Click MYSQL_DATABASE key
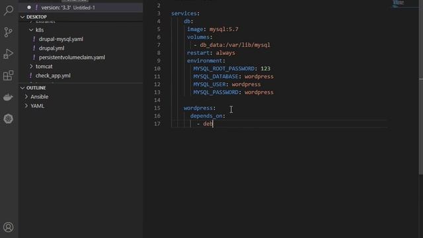 click(x=215, y=77)
